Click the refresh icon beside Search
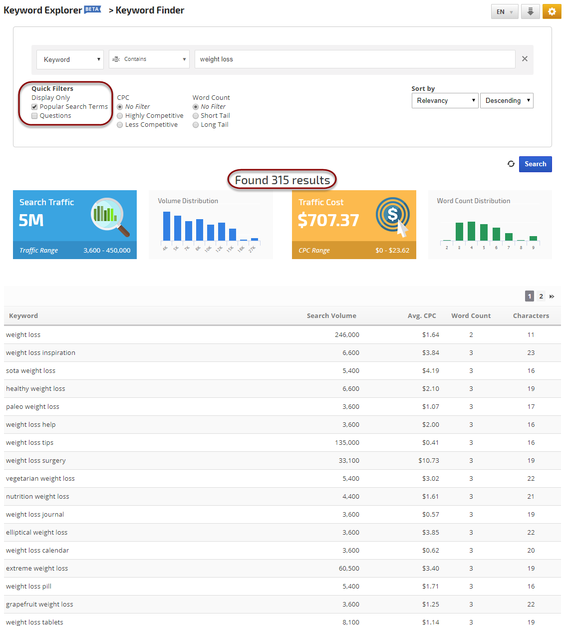 [x=511, y=164]
